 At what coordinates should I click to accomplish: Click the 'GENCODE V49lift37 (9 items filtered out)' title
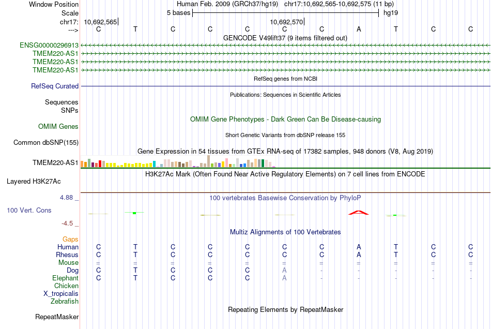click(x=285, y=38)
